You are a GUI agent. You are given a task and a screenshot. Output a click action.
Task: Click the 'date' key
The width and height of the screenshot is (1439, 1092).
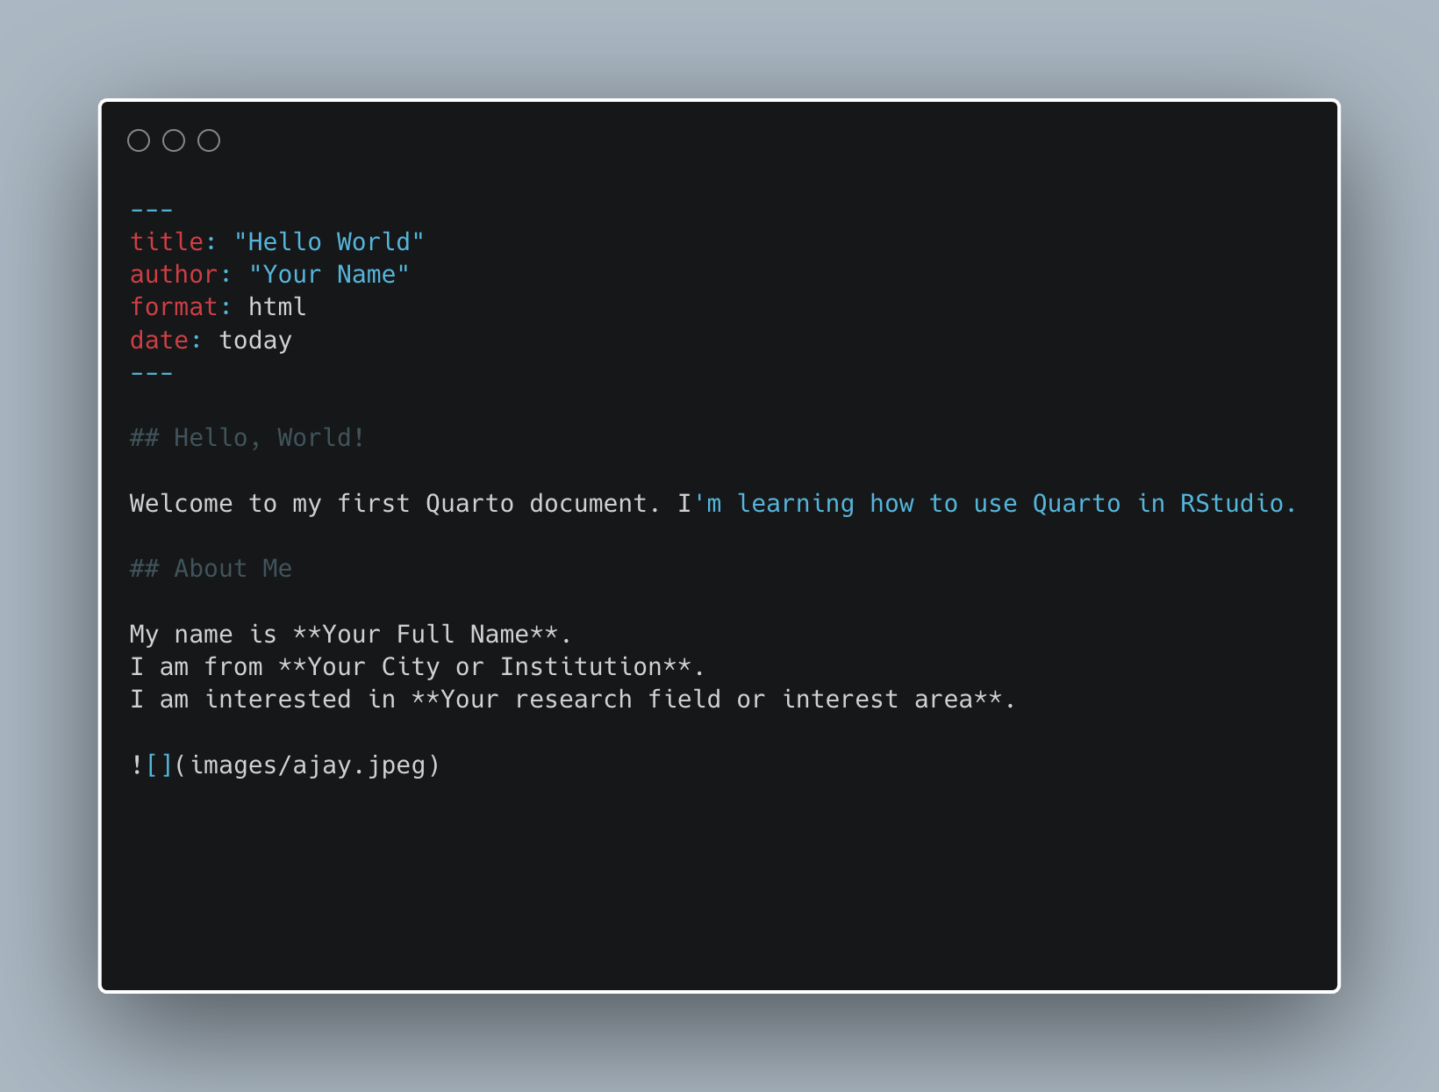(159, 341)
